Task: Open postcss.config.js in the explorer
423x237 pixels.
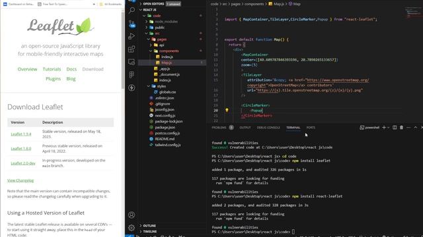Action: tap(167, 133)
